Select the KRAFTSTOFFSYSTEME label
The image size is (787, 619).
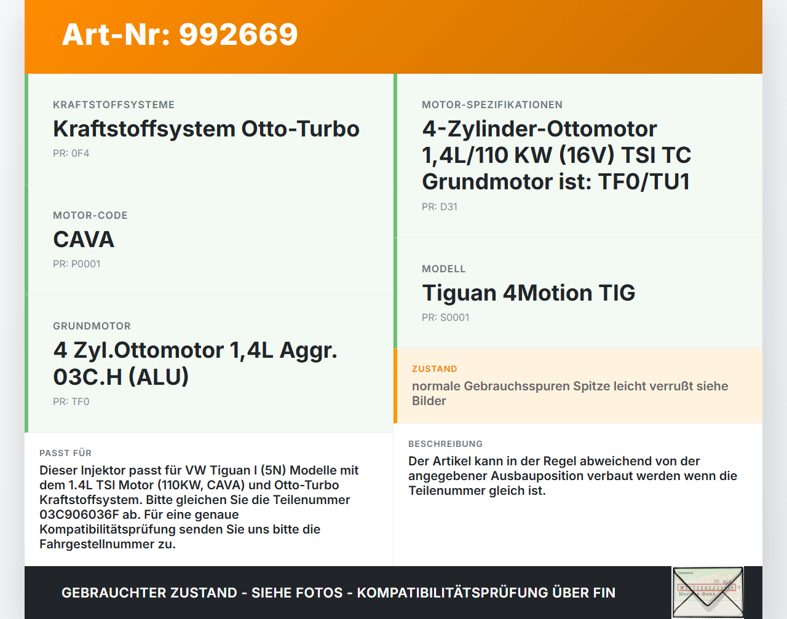pos(114,104)
